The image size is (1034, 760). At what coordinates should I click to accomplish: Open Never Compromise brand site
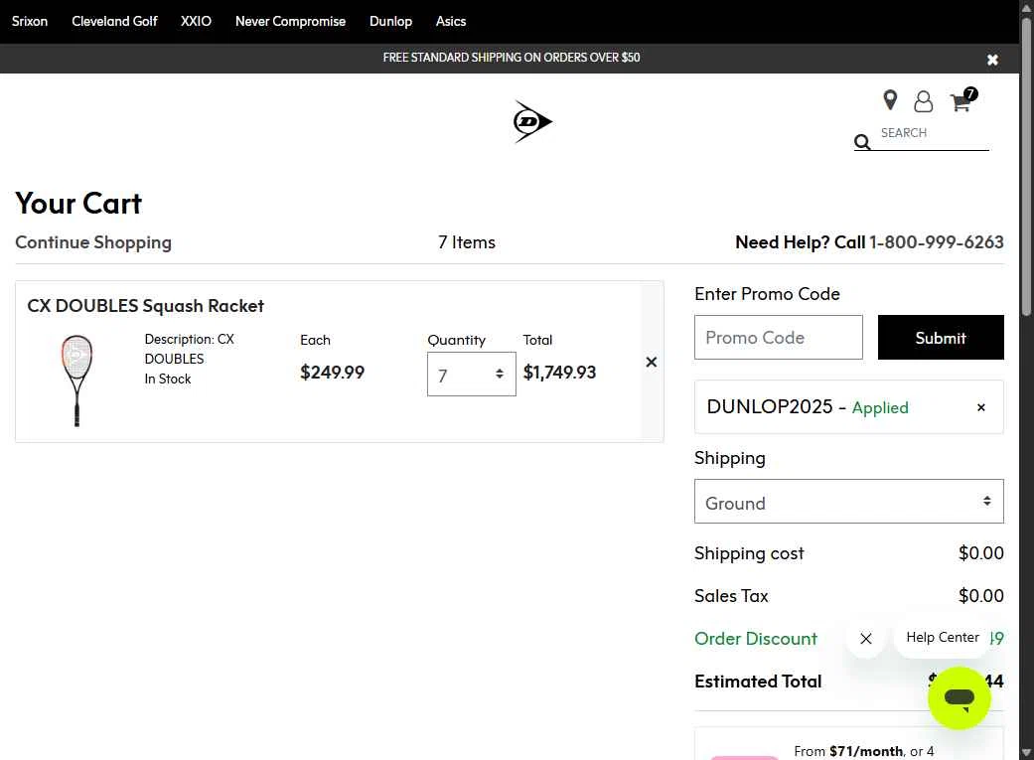pyautogui.click(x=290, y=21)
